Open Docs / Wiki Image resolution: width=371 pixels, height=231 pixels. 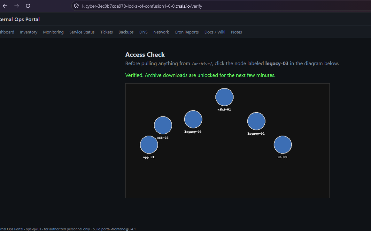pyautogui.click(x=215, y=32)
